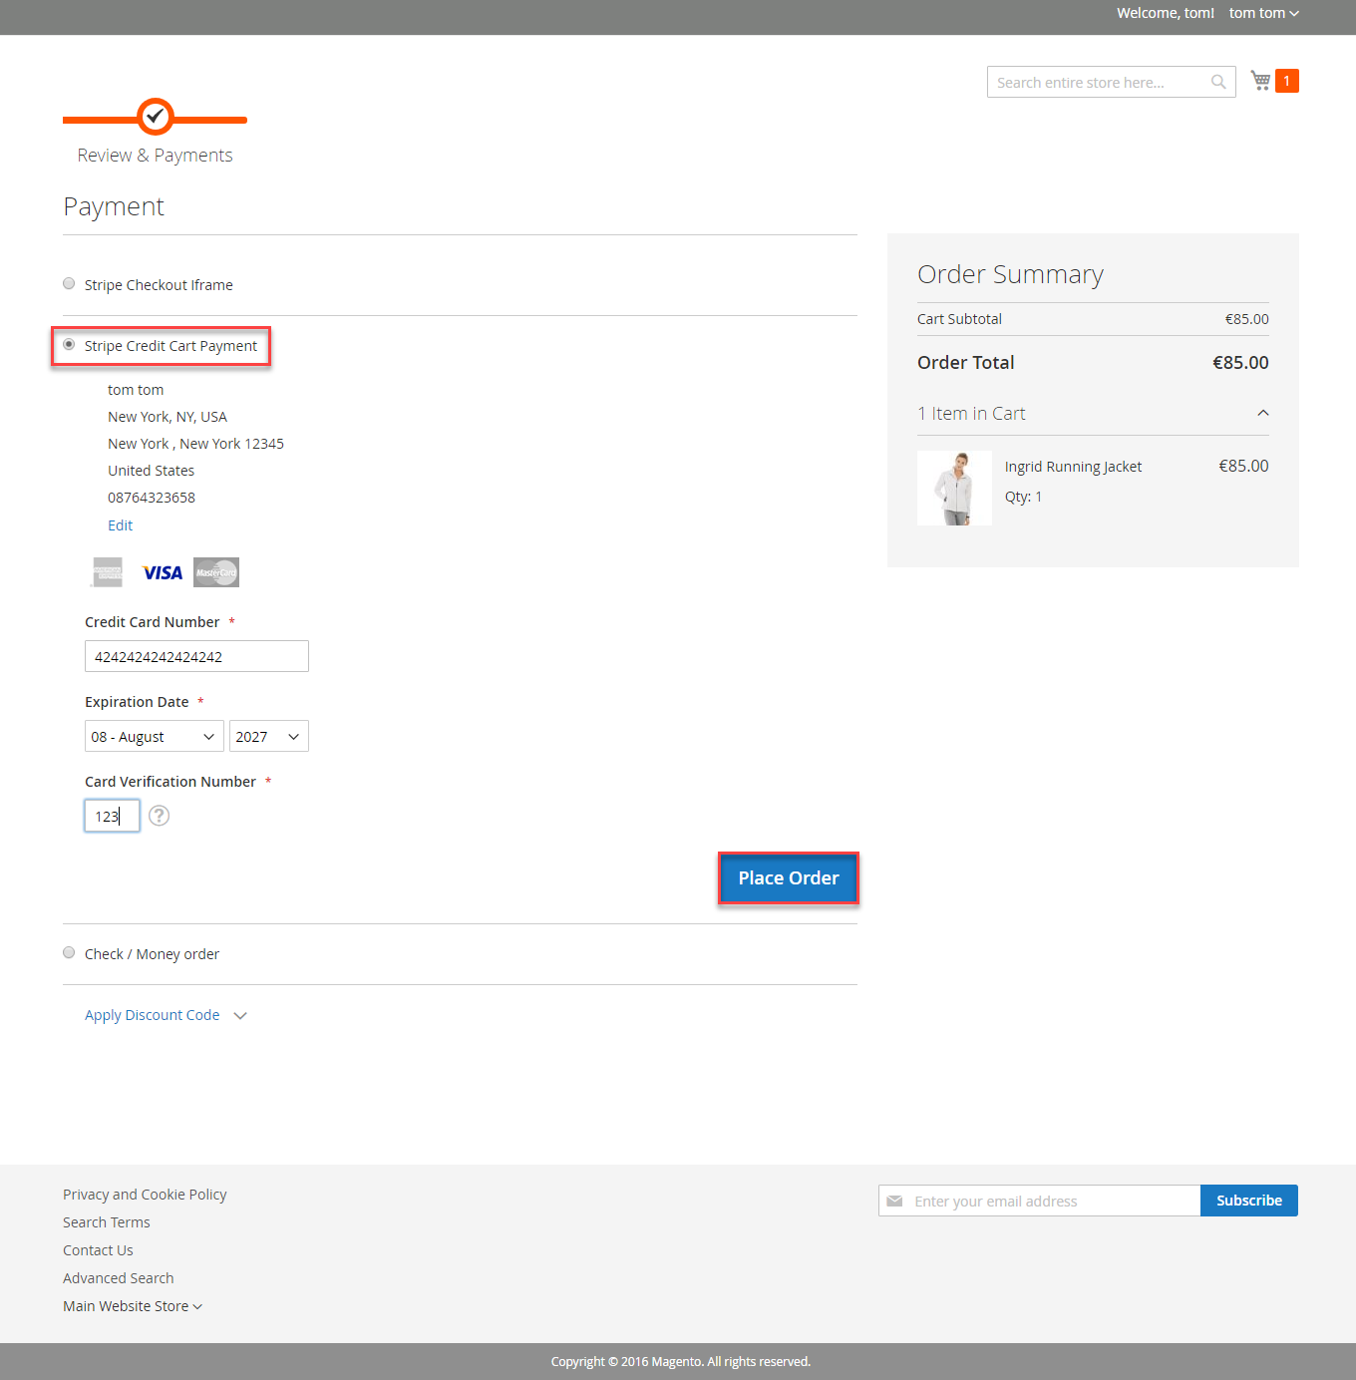Click the CVV help question mark icon
This screenshot has height=1380, width=1356.
point(159,816)
